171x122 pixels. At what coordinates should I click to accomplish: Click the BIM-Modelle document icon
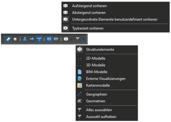(x=80, y=72)
